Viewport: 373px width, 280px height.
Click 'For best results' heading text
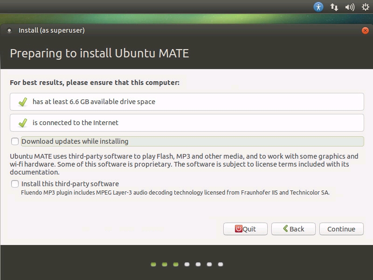click(95, 83)
